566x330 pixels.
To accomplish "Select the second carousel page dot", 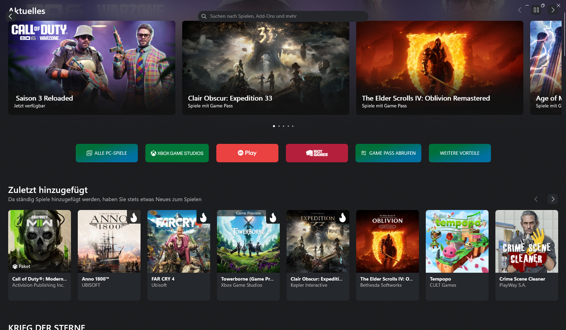I will 279,126.
